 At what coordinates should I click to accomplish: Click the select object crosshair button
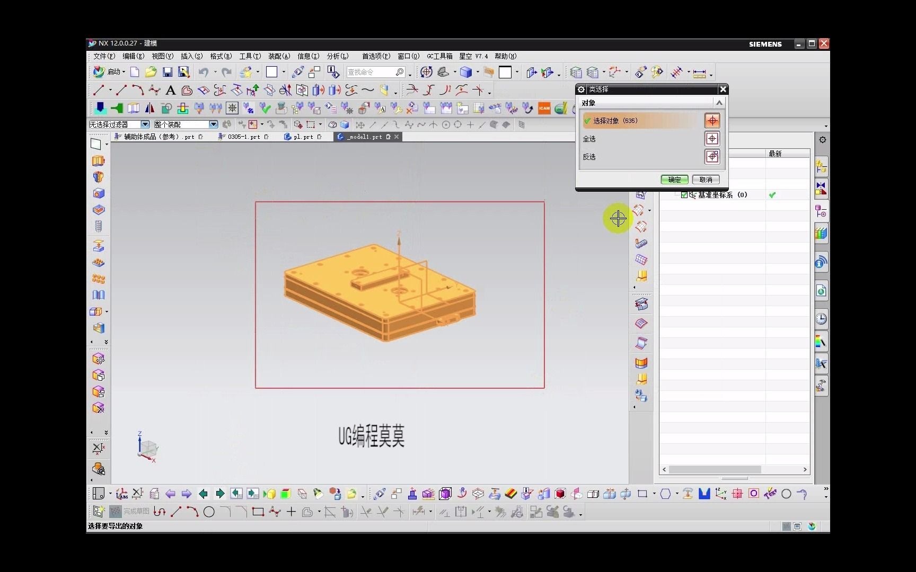[x=712, y=121]
